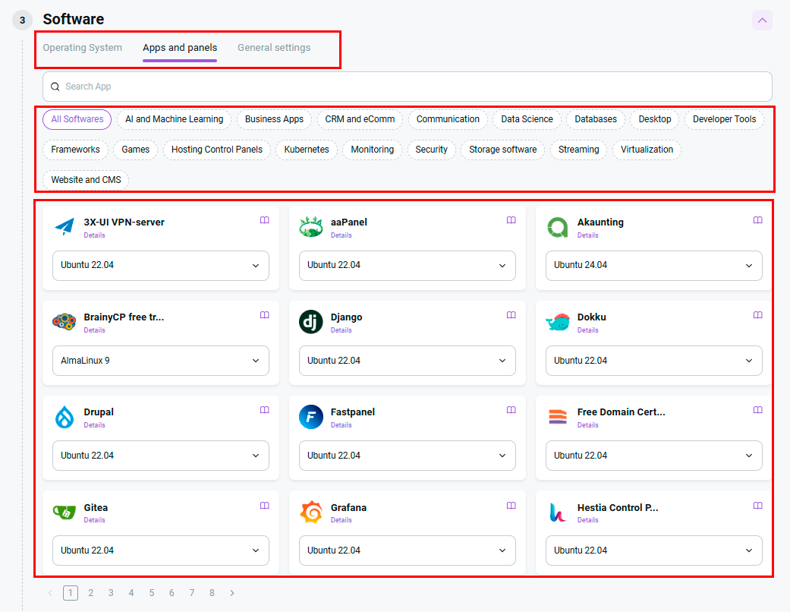Image resolution: width=790 pixels, height=612 pixels.
Task: Click the Fastpanel logo icon
Action: pyautogui.click(x=311, y=417)
